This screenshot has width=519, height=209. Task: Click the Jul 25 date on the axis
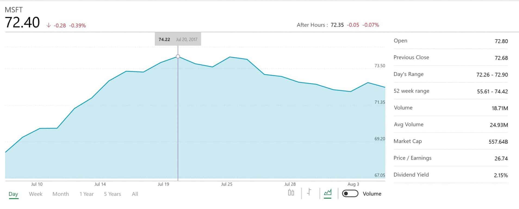pos(226,184)
